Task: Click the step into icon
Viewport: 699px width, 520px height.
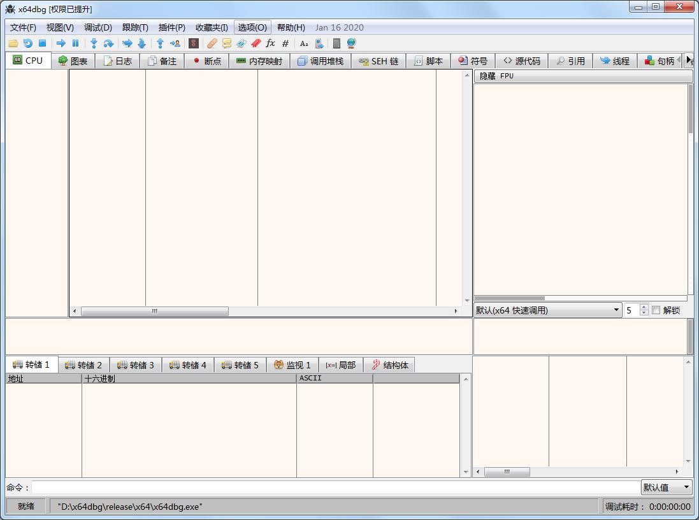Action: click(x=94, y=43)
